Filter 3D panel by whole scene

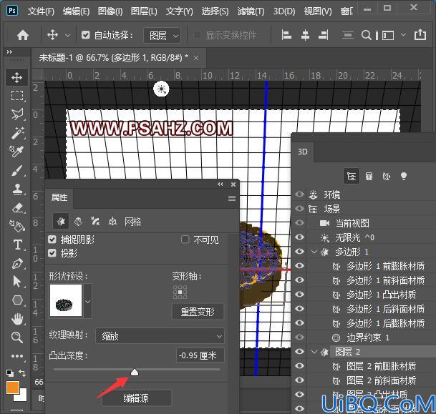[352, 176]
